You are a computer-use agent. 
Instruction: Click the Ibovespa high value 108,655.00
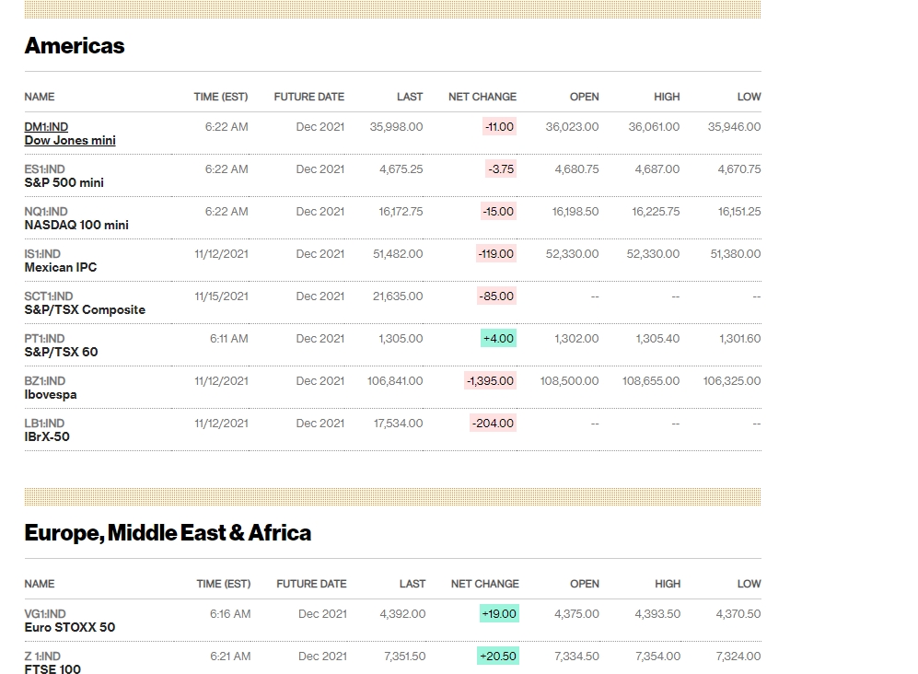[651, 381]
